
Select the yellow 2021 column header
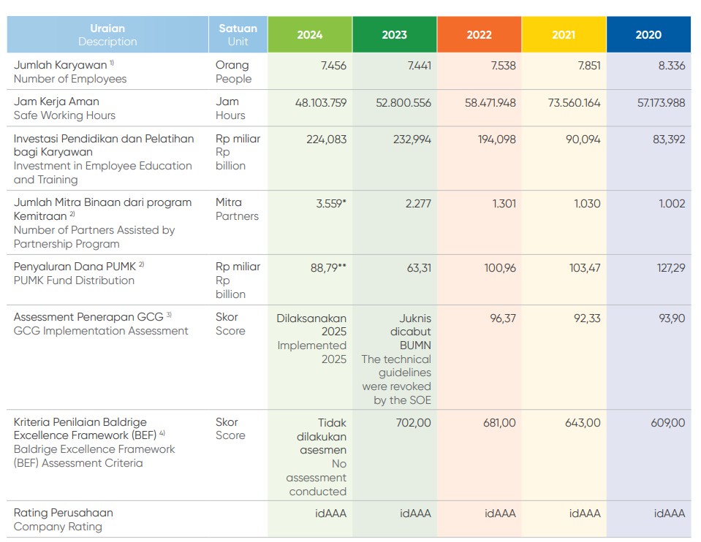tap(564, 35)
